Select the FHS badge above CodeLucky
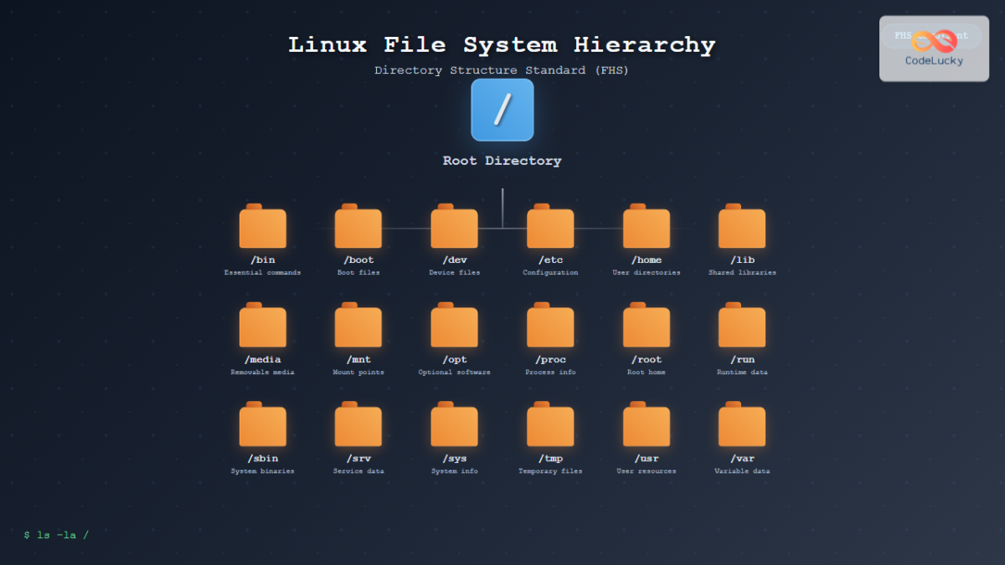The image size is (1005, 565). 900,35
